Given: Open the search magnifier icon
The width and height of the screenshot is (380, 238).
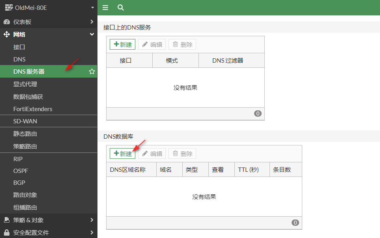Looking at the screenshot, I should (121, 7).
